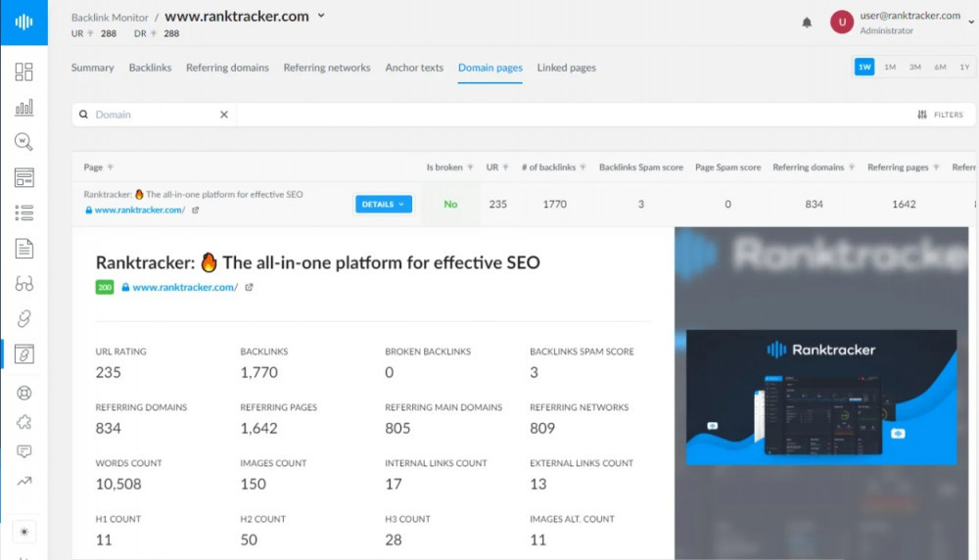The height and width of the screenshot is (560, 979).
Task: Open the binoculars icon in the sidebar
Action: pos(23,284)
